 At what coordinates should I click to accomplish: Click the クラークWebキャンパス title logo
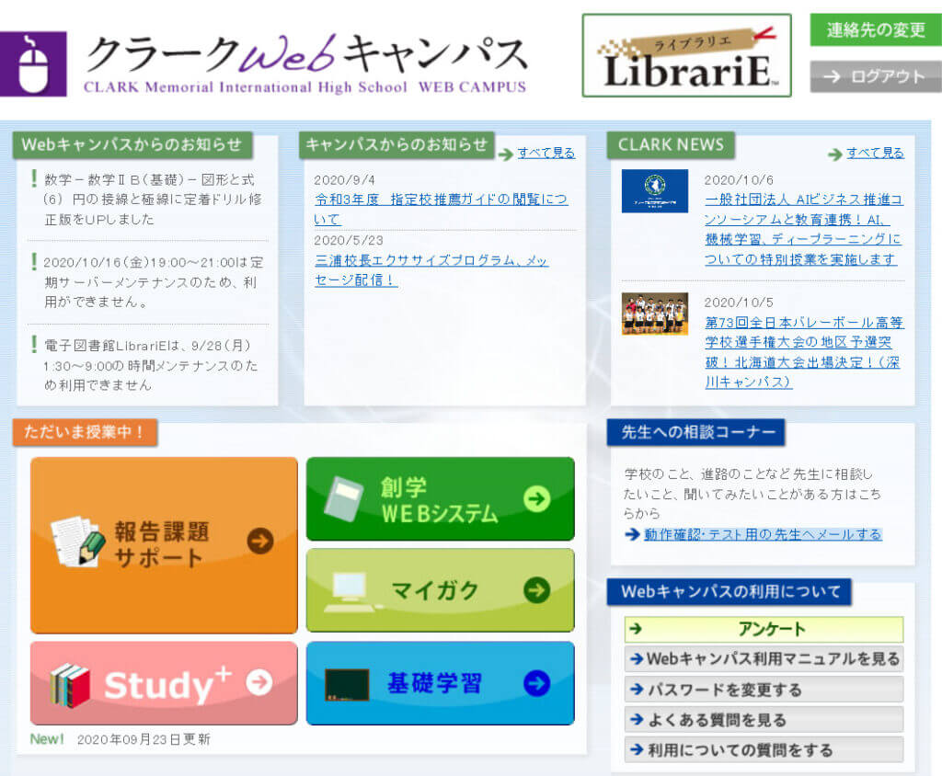click(306, 63)
